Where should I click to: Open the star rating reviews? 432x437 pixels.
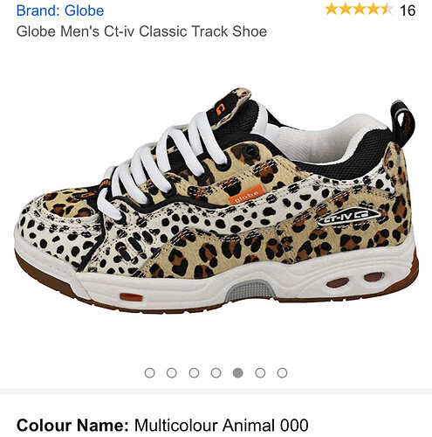359,10
